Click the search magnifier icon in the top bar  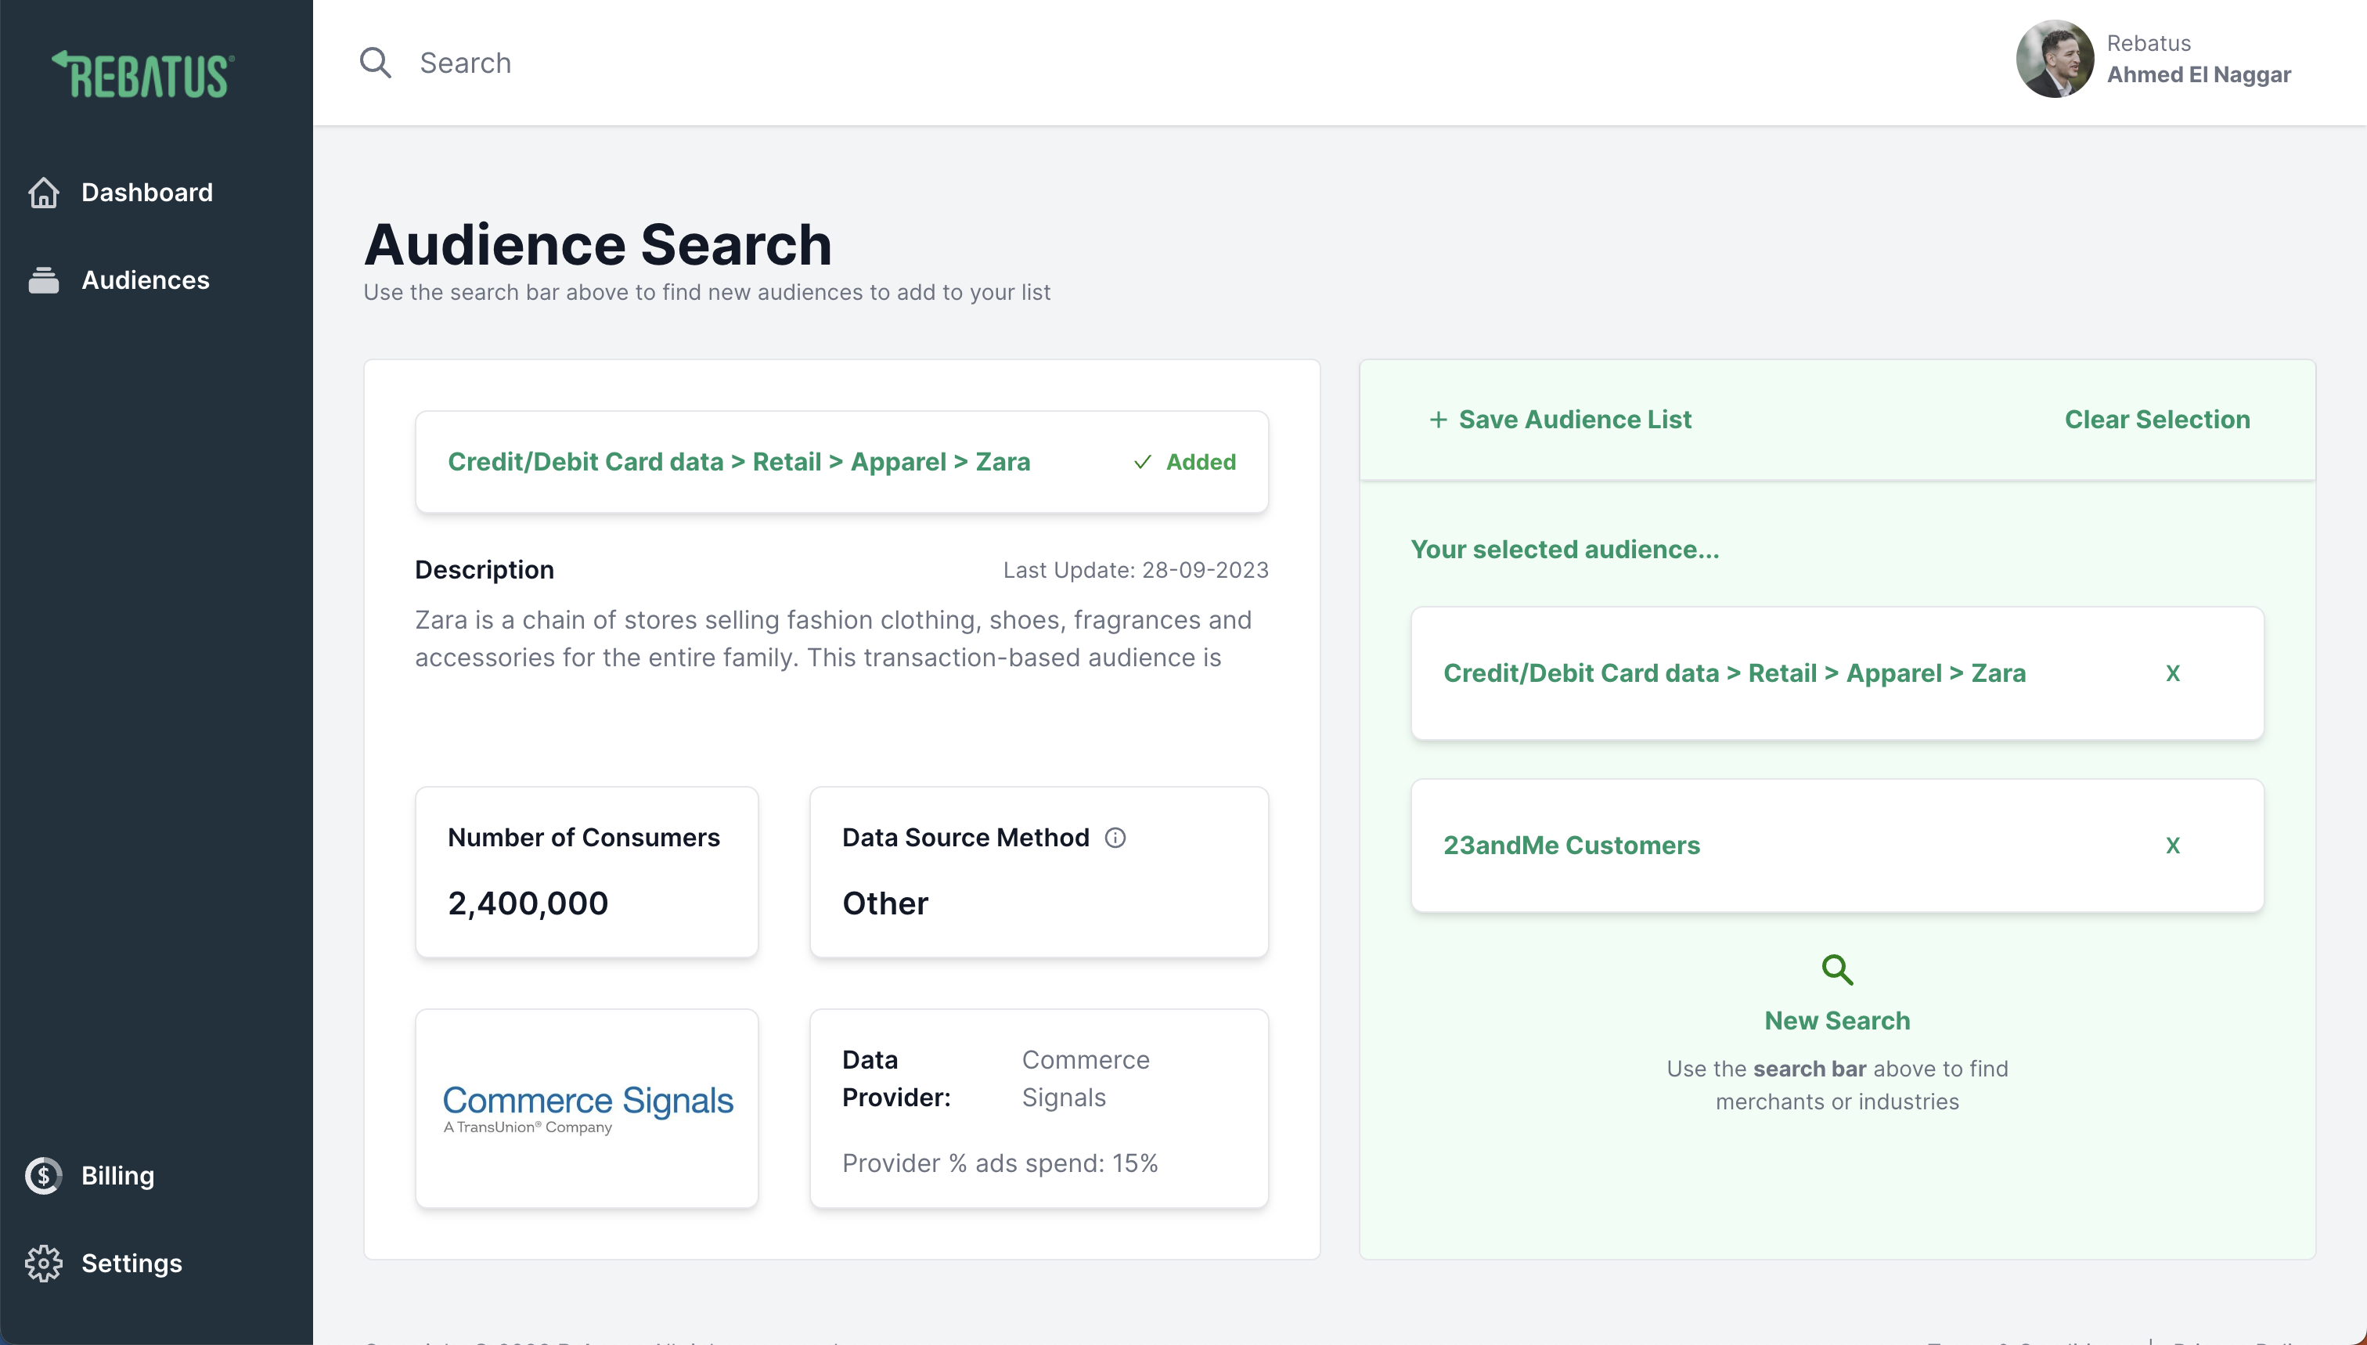pyautogui.click(x=375, y=63)
